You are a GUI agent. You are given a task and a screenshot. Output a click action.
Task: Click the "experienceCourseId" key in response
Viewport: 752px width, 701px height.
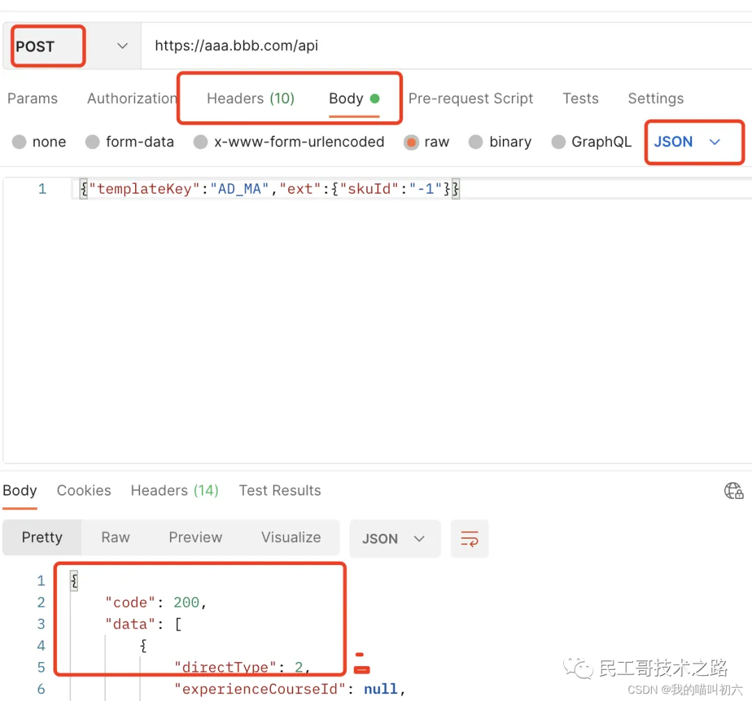pos(260,689)
